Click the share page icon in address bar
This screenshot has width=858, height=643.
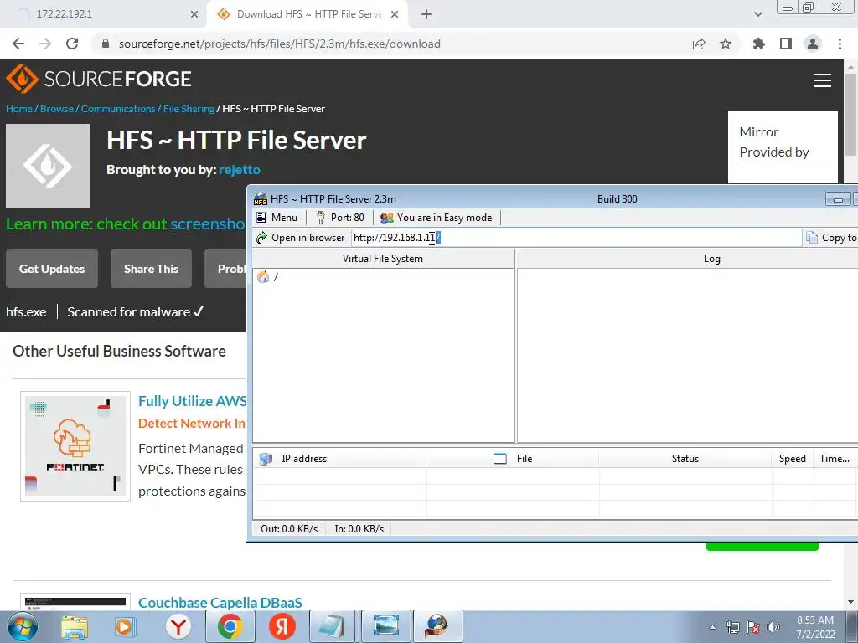(699, 44)
